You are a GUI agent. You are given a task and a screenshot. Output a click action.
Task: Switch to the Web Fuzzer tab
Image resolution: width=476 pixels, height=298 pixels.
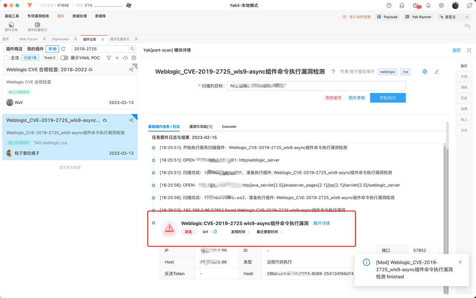coord(28,39)
